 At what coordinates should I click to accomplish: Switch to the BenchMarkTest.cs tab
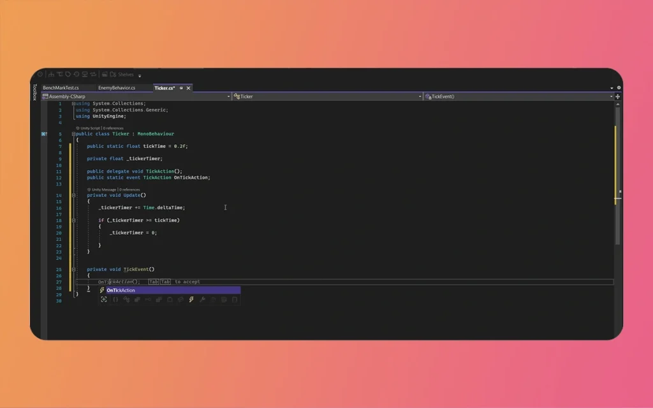coord(62,87)
